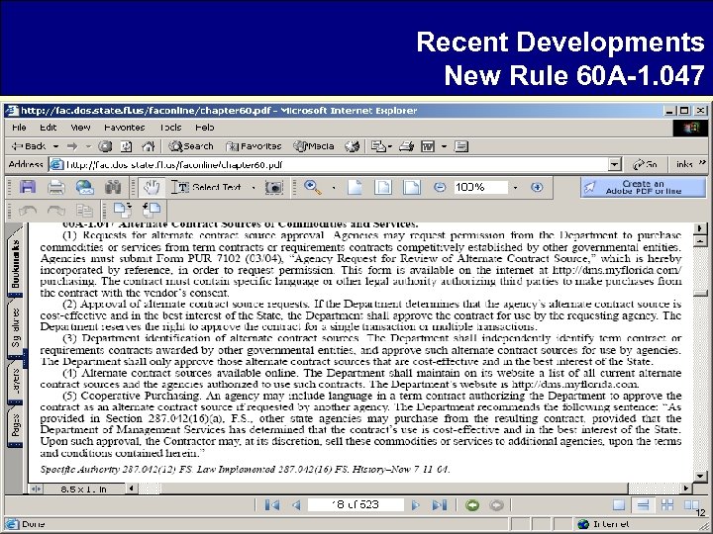
Task: Click the Fit Width page icon
Action: coord(412,187)
